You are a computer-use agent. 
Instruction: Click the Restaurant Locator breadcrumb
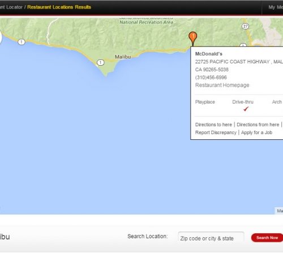coord(11,7)
